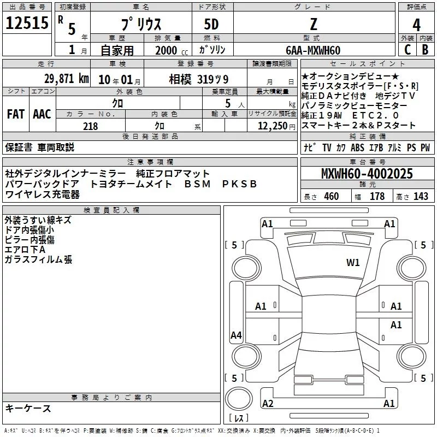437x437 pixels.
Task: Click W1 mark on windshield diagram
Action: pyautogui.click(x=353, y=263)
